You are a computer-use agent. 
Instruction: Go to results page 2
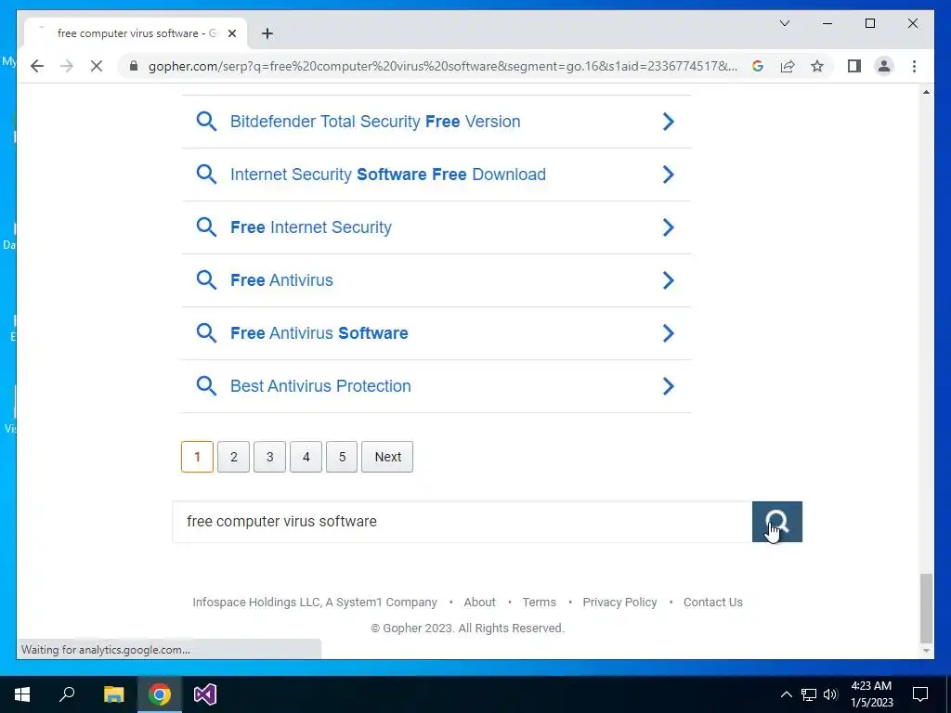pos(233,457)
